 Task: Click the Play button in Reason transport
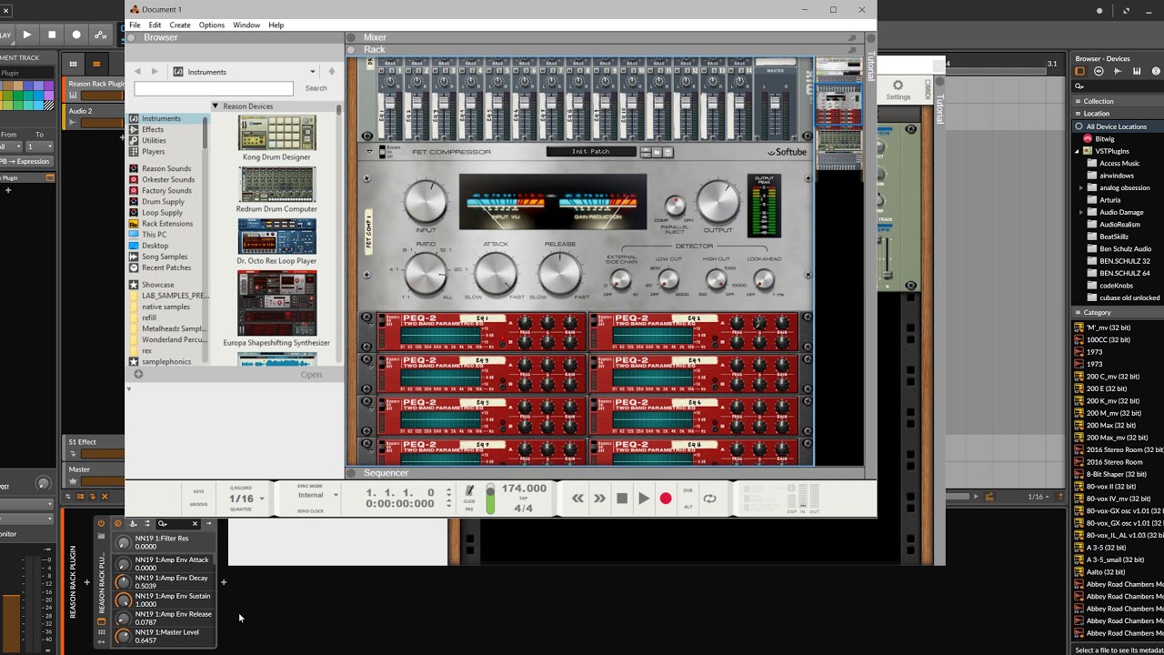point(644,499)
